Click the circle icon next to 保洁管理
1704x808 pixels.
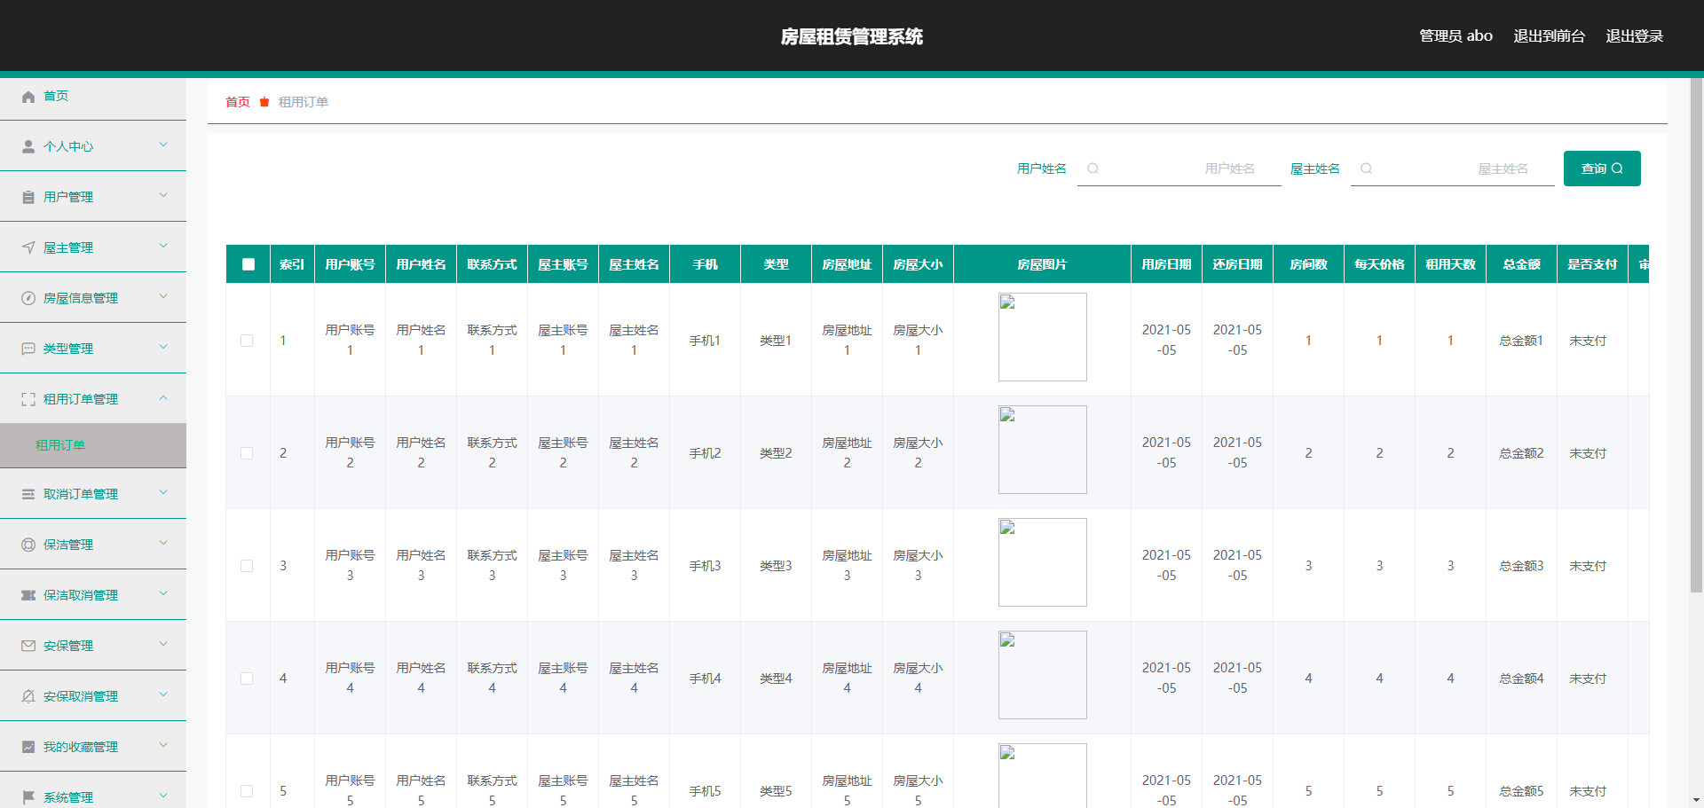pos(28,545)
